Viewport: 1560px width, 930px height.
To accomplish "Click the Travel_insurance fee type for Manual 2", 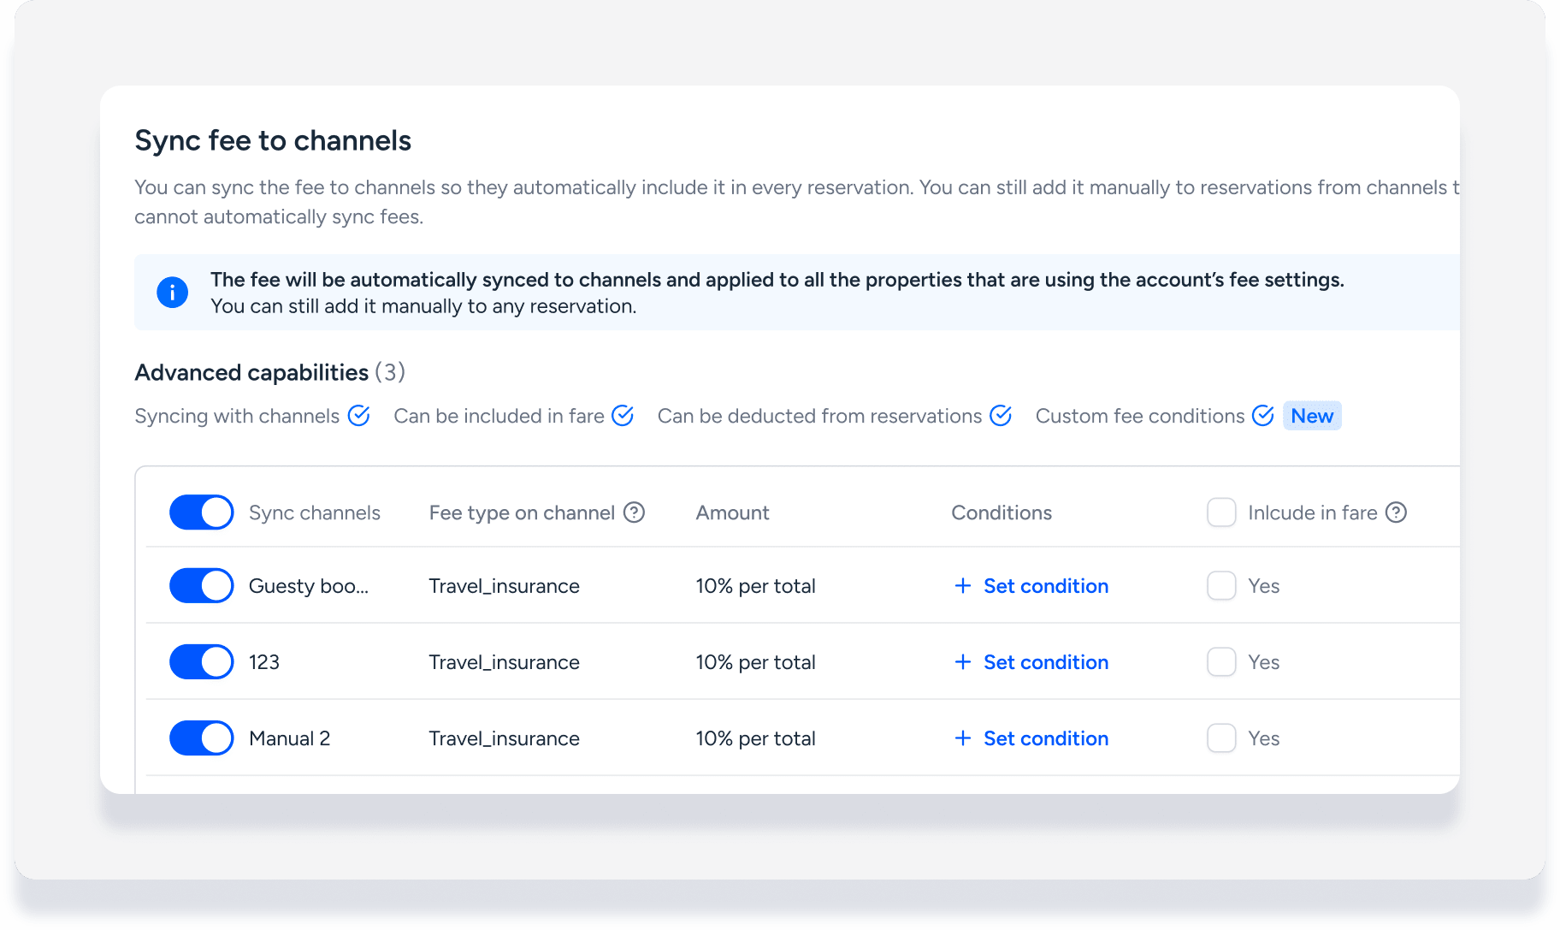I will (x=504, y=738).
